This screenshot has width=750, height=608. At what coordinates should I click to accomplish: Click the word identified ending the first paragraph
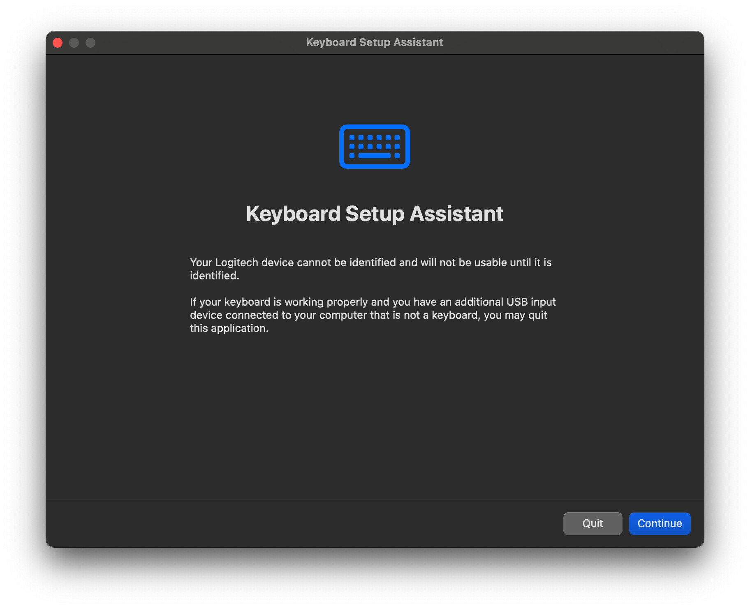click(x=214, y=276)
